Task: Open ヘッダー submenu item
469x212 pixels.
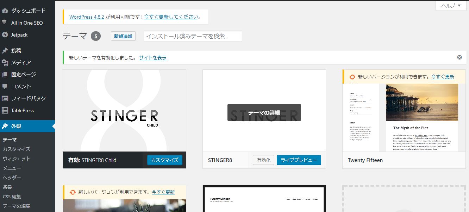Action: (12, 178)
